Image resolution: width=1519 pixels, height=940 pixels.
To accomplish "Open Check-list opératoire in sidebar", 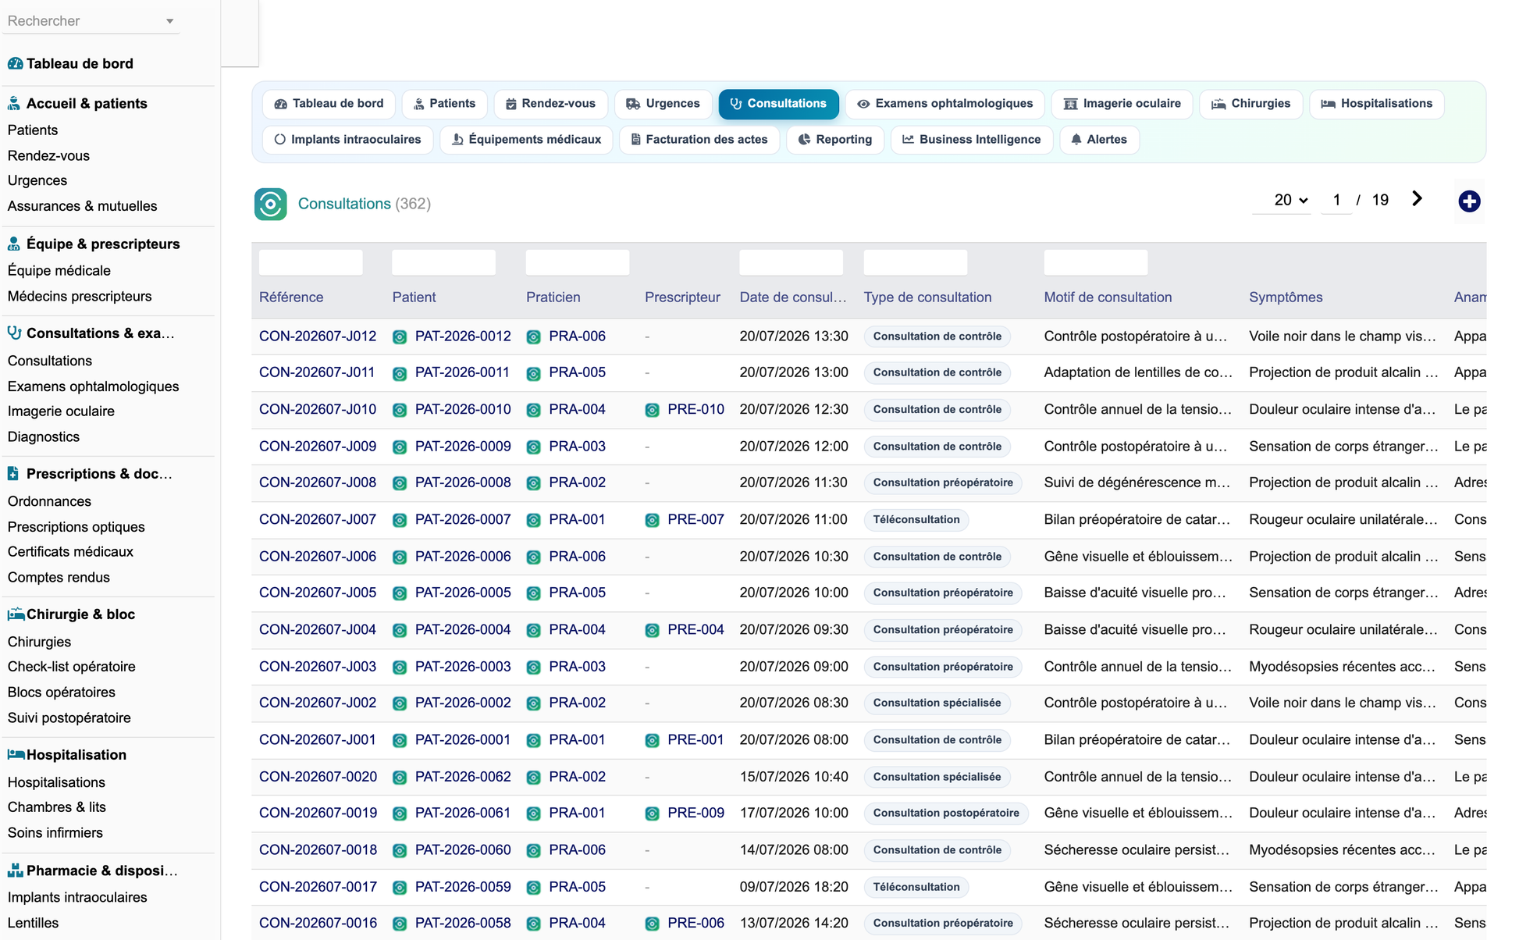I will [x=71, y=667].
